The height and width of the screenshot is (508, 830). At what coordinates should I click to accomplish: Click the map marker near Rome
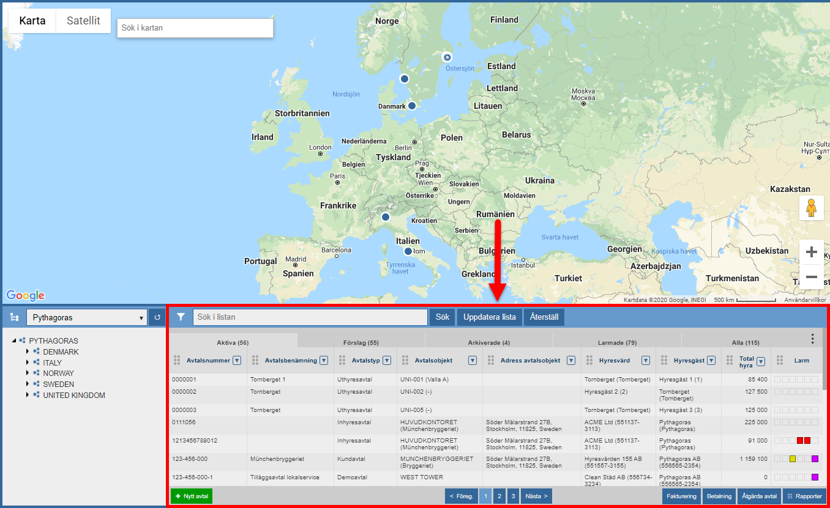[408, 251]
